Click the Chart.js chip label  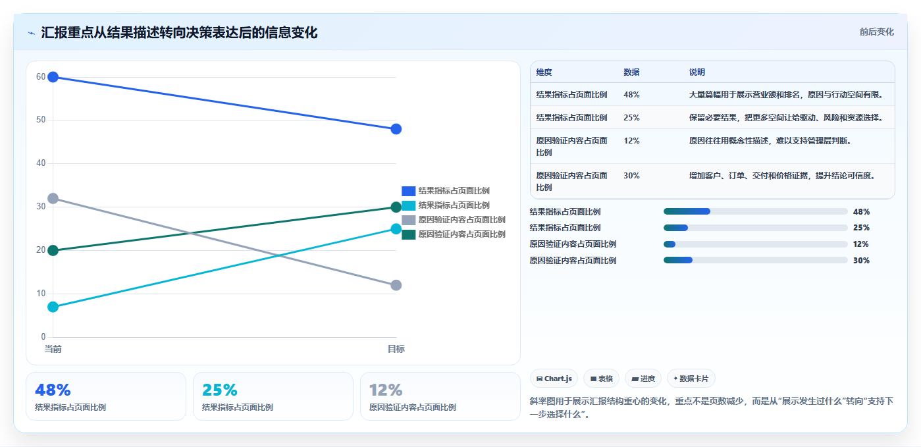point(558,379)
